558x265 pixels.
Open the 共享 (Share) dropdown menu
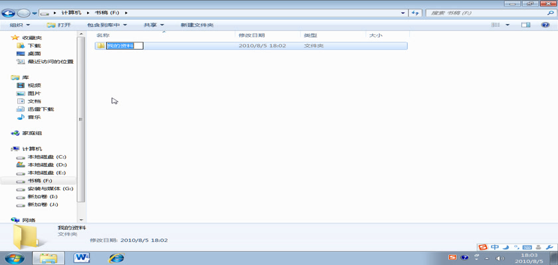point(153,25)
